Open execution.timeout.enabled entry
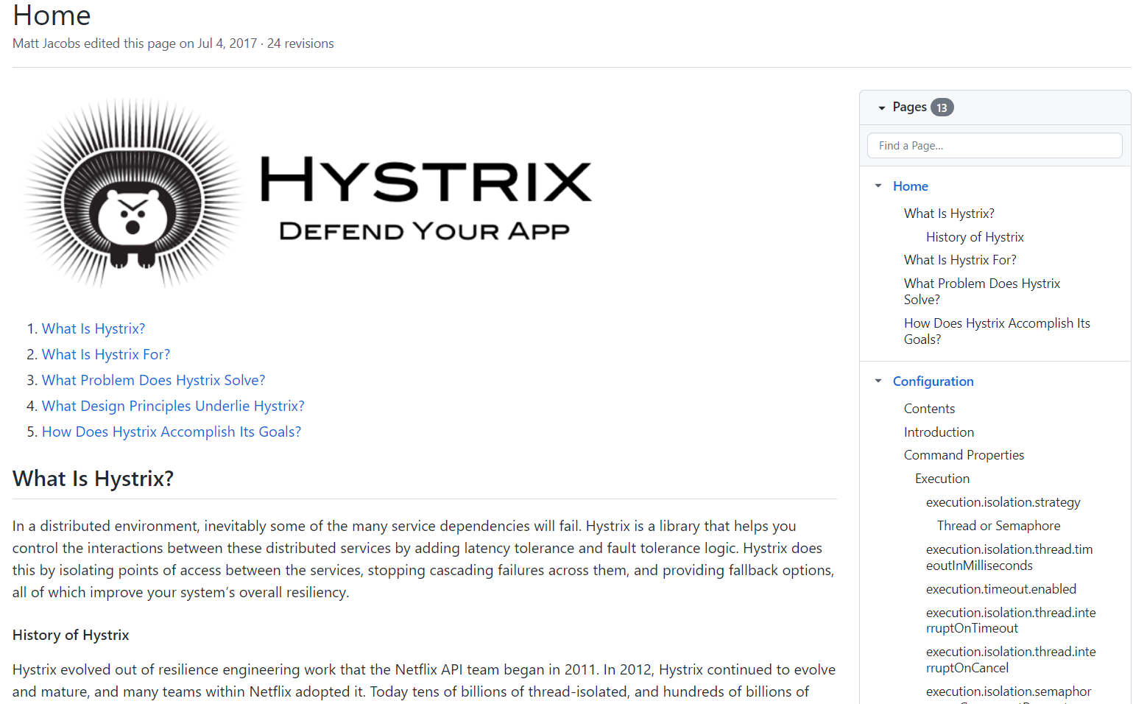The height and width of the screenshot is (704, 1133). coord(1001,589)
